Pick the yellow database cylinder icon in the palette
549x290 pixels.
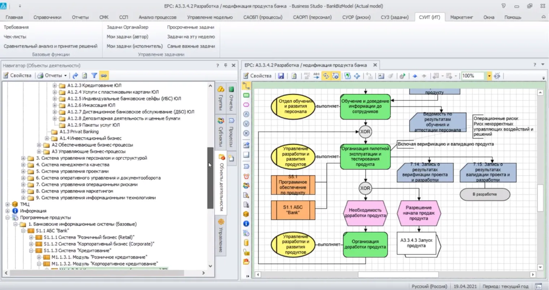click(x=246, y=242)
